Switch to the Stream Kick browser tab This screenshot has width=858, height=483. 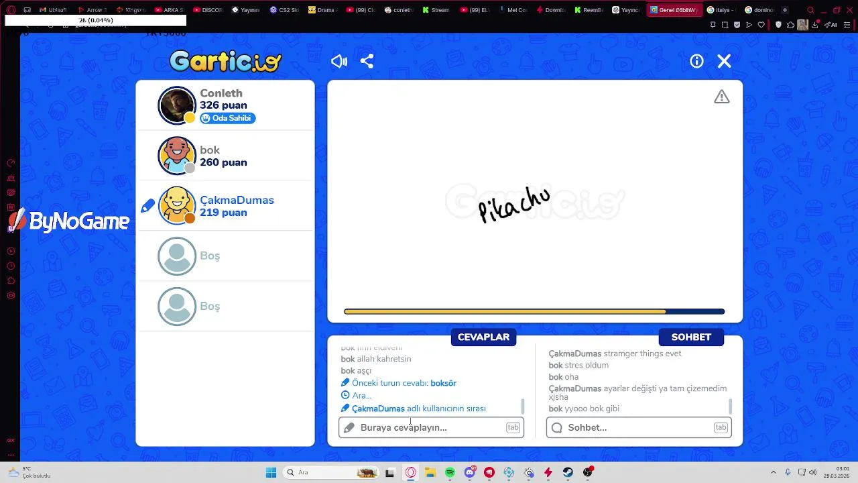coord(436,10)
